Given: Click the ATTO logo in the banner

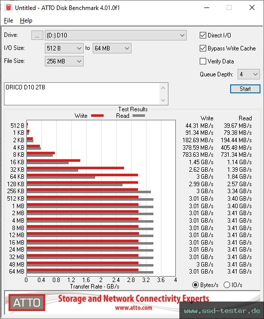Looking at the screenshot, I should (x=27, y=303).
